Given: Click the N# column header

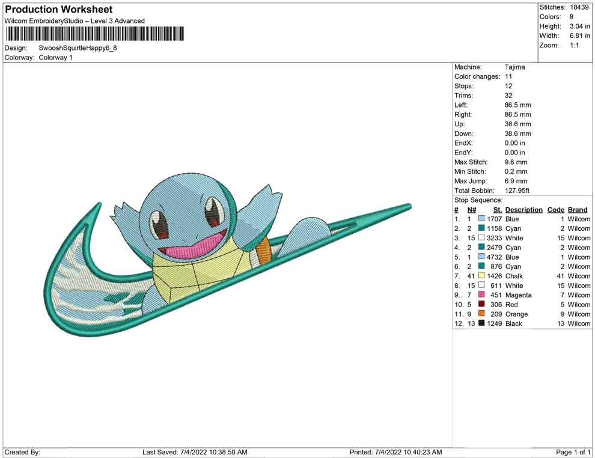Looking at the screenshot, I should tap(472, 210).
